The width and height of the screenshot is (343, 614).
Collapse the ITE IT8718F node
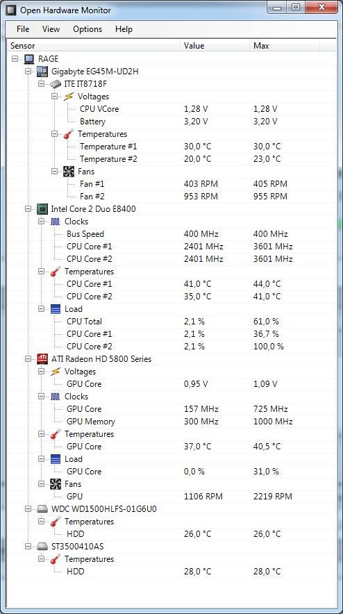click(x=41, y=84)
